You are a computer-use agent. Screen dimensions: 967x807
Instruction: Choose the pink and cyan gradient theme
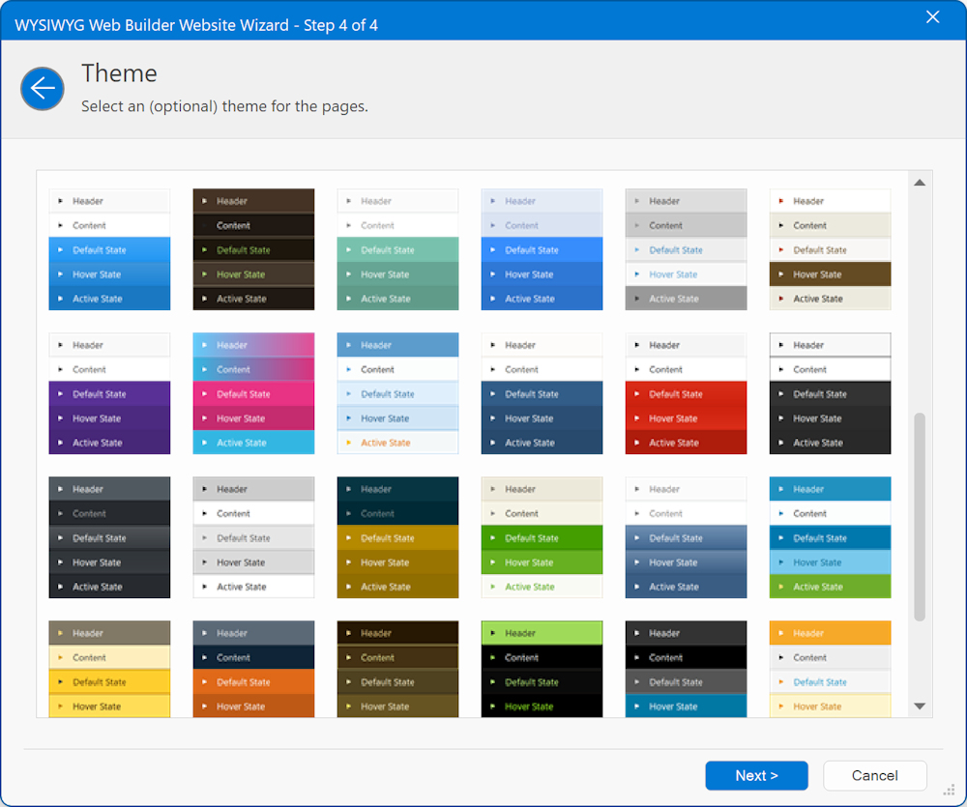click(x=253, y=393)
